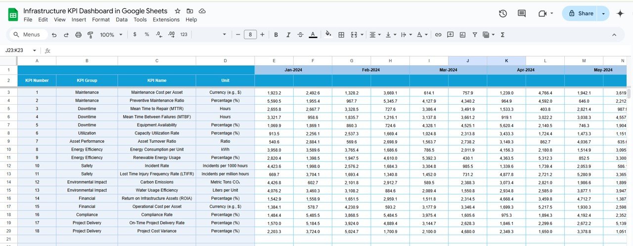This screenshot has width=633, height=246.
Task: Click the font size field
Action: (250, 35)
